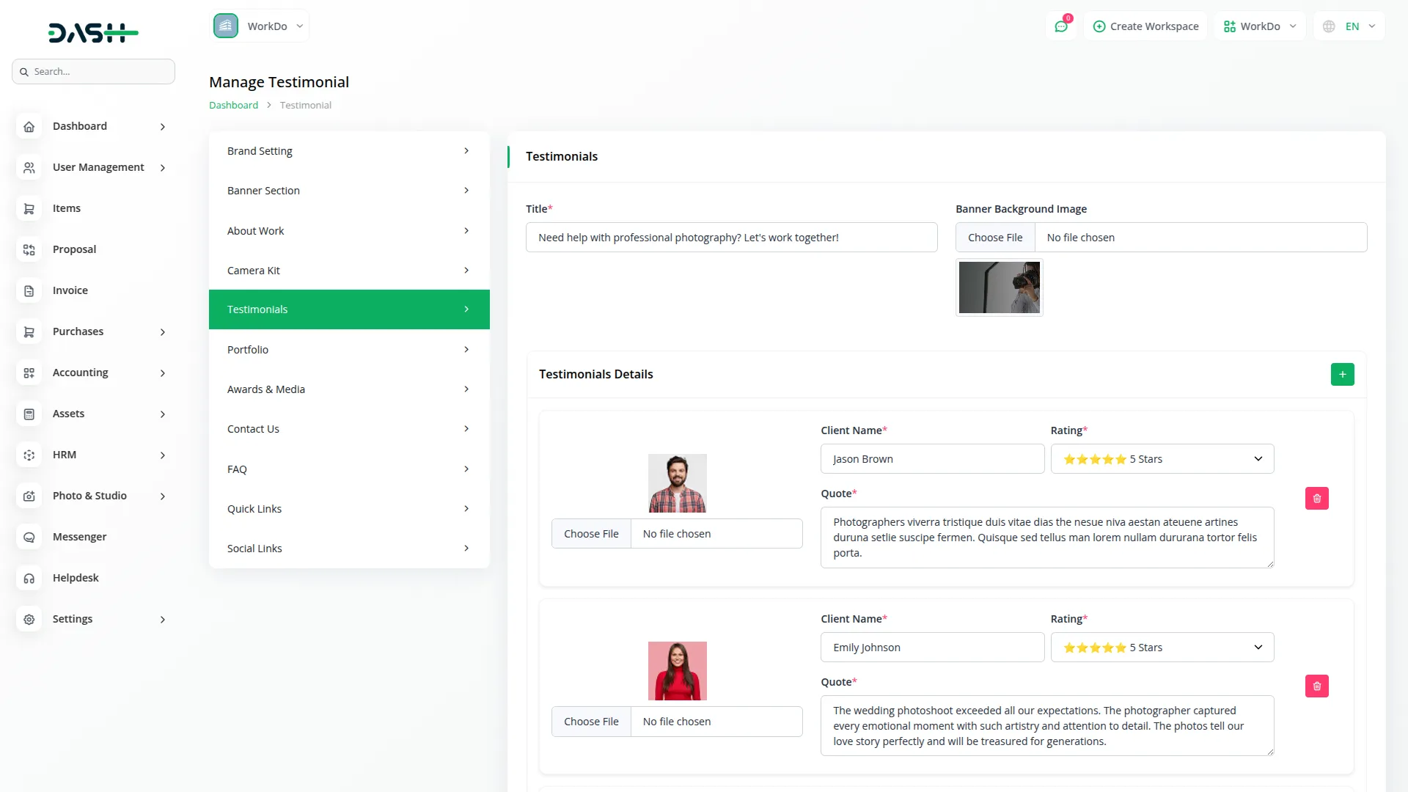Image resolution: width=1408 pixels, height=792 pixels.
Task: Open Rating dropdown for Emily Johnson
Action: (x=1162, y=648)
